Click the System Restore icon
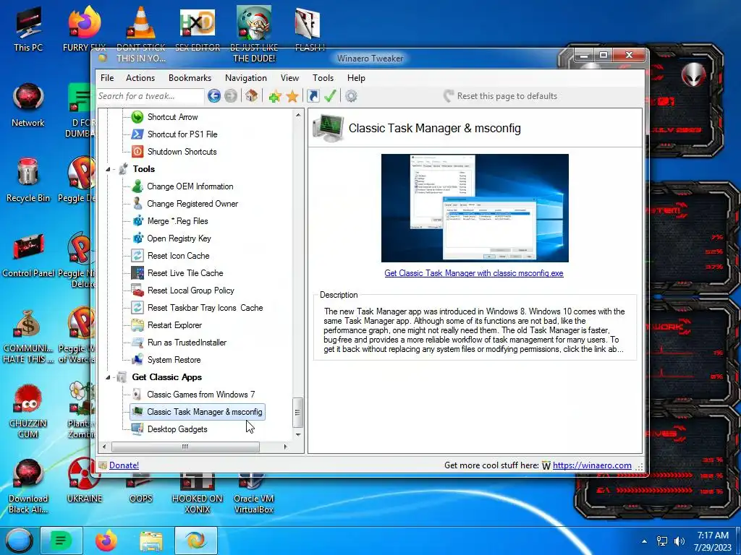The height and width of the screenshot is (555, 741). [137, 360]
